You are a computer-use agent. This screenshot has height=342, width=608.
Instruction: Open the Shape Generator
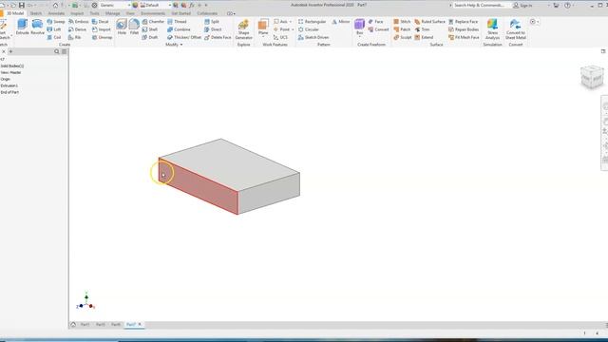[x=243, y=29]
